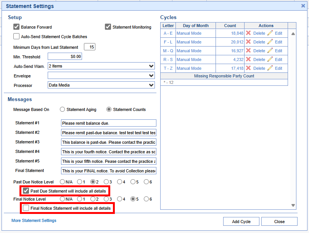Open the More Statement Settings link
This screenshot has height=233, width=309.
[x=34, y=220]
